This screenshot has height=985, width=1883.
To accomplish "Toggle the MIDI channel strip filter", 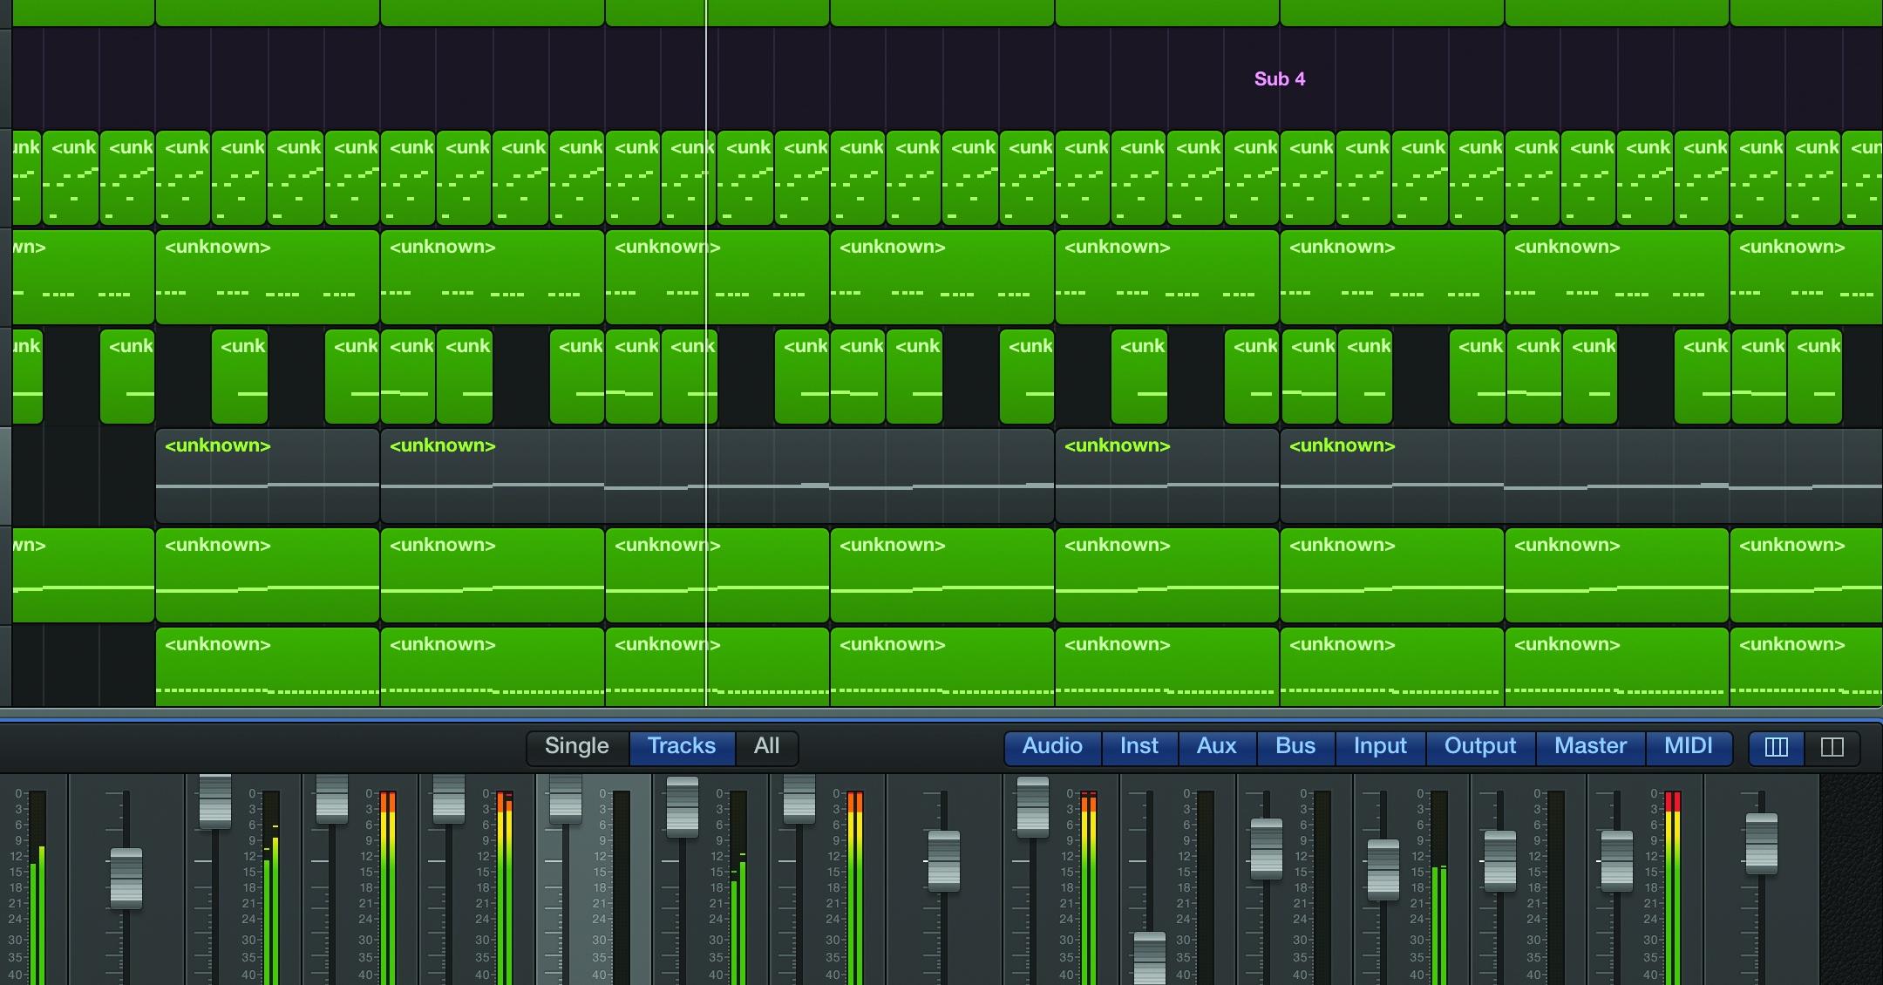I will point(1689,746).
